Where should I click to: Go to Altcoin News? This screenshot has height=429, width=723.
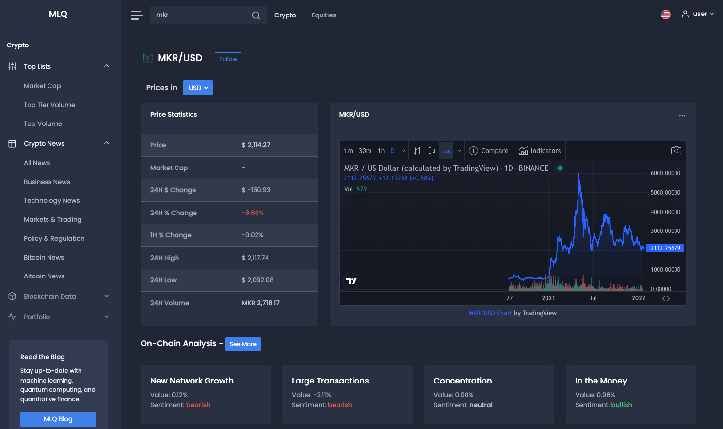coord(44,276)
